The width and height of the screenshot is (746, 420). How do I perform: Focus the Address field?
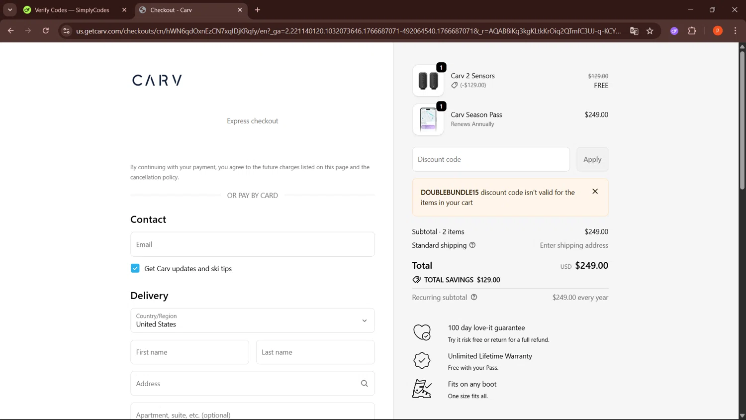[253, 384]
